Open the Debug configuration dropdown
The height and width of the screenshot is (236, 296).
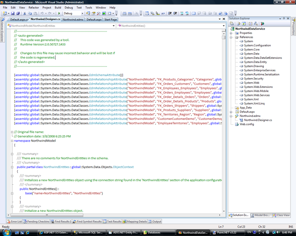[82, 13]
